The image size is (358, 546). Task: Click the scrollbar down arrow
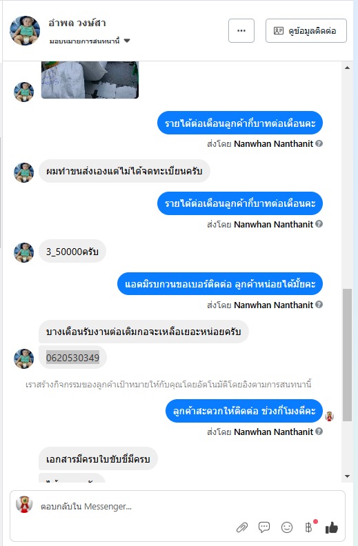coord(347,476)
